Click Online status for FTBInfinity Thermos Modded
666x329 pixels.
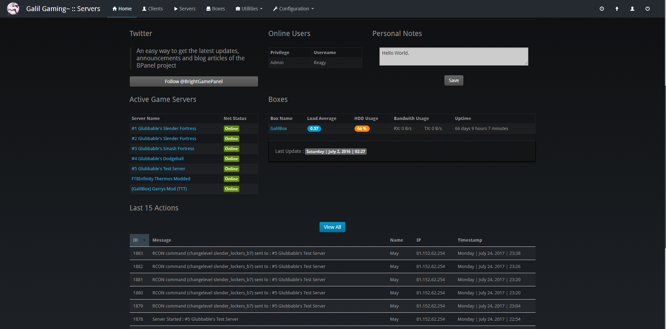[231, 179]
